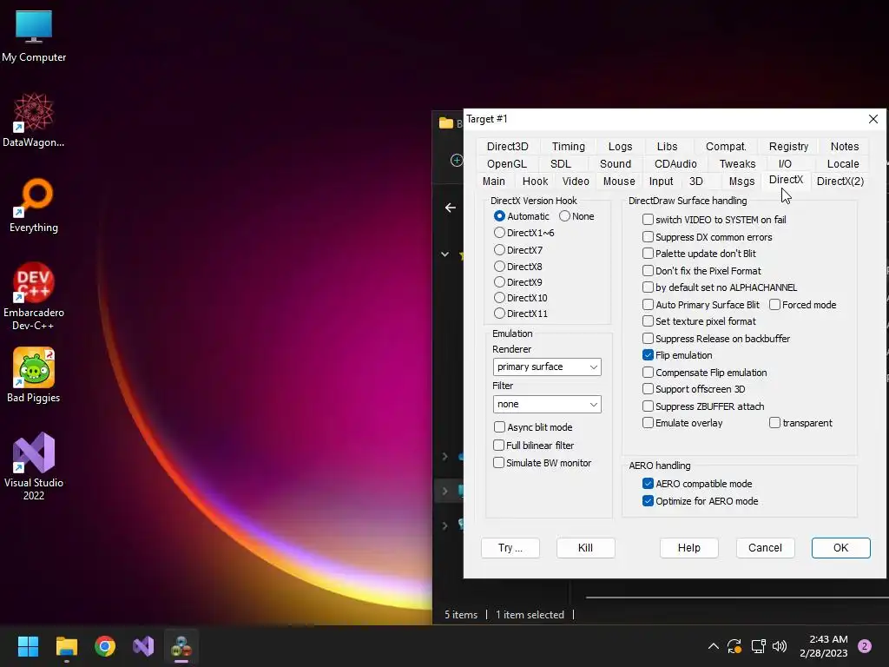Select None for DirectX version hook

[576, 216]
